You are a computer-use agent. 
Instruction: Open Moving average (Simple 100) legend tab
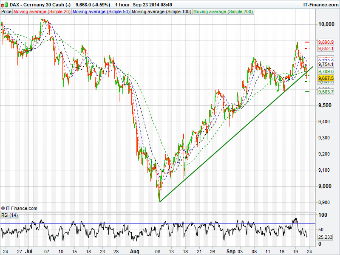coord(161,12)
